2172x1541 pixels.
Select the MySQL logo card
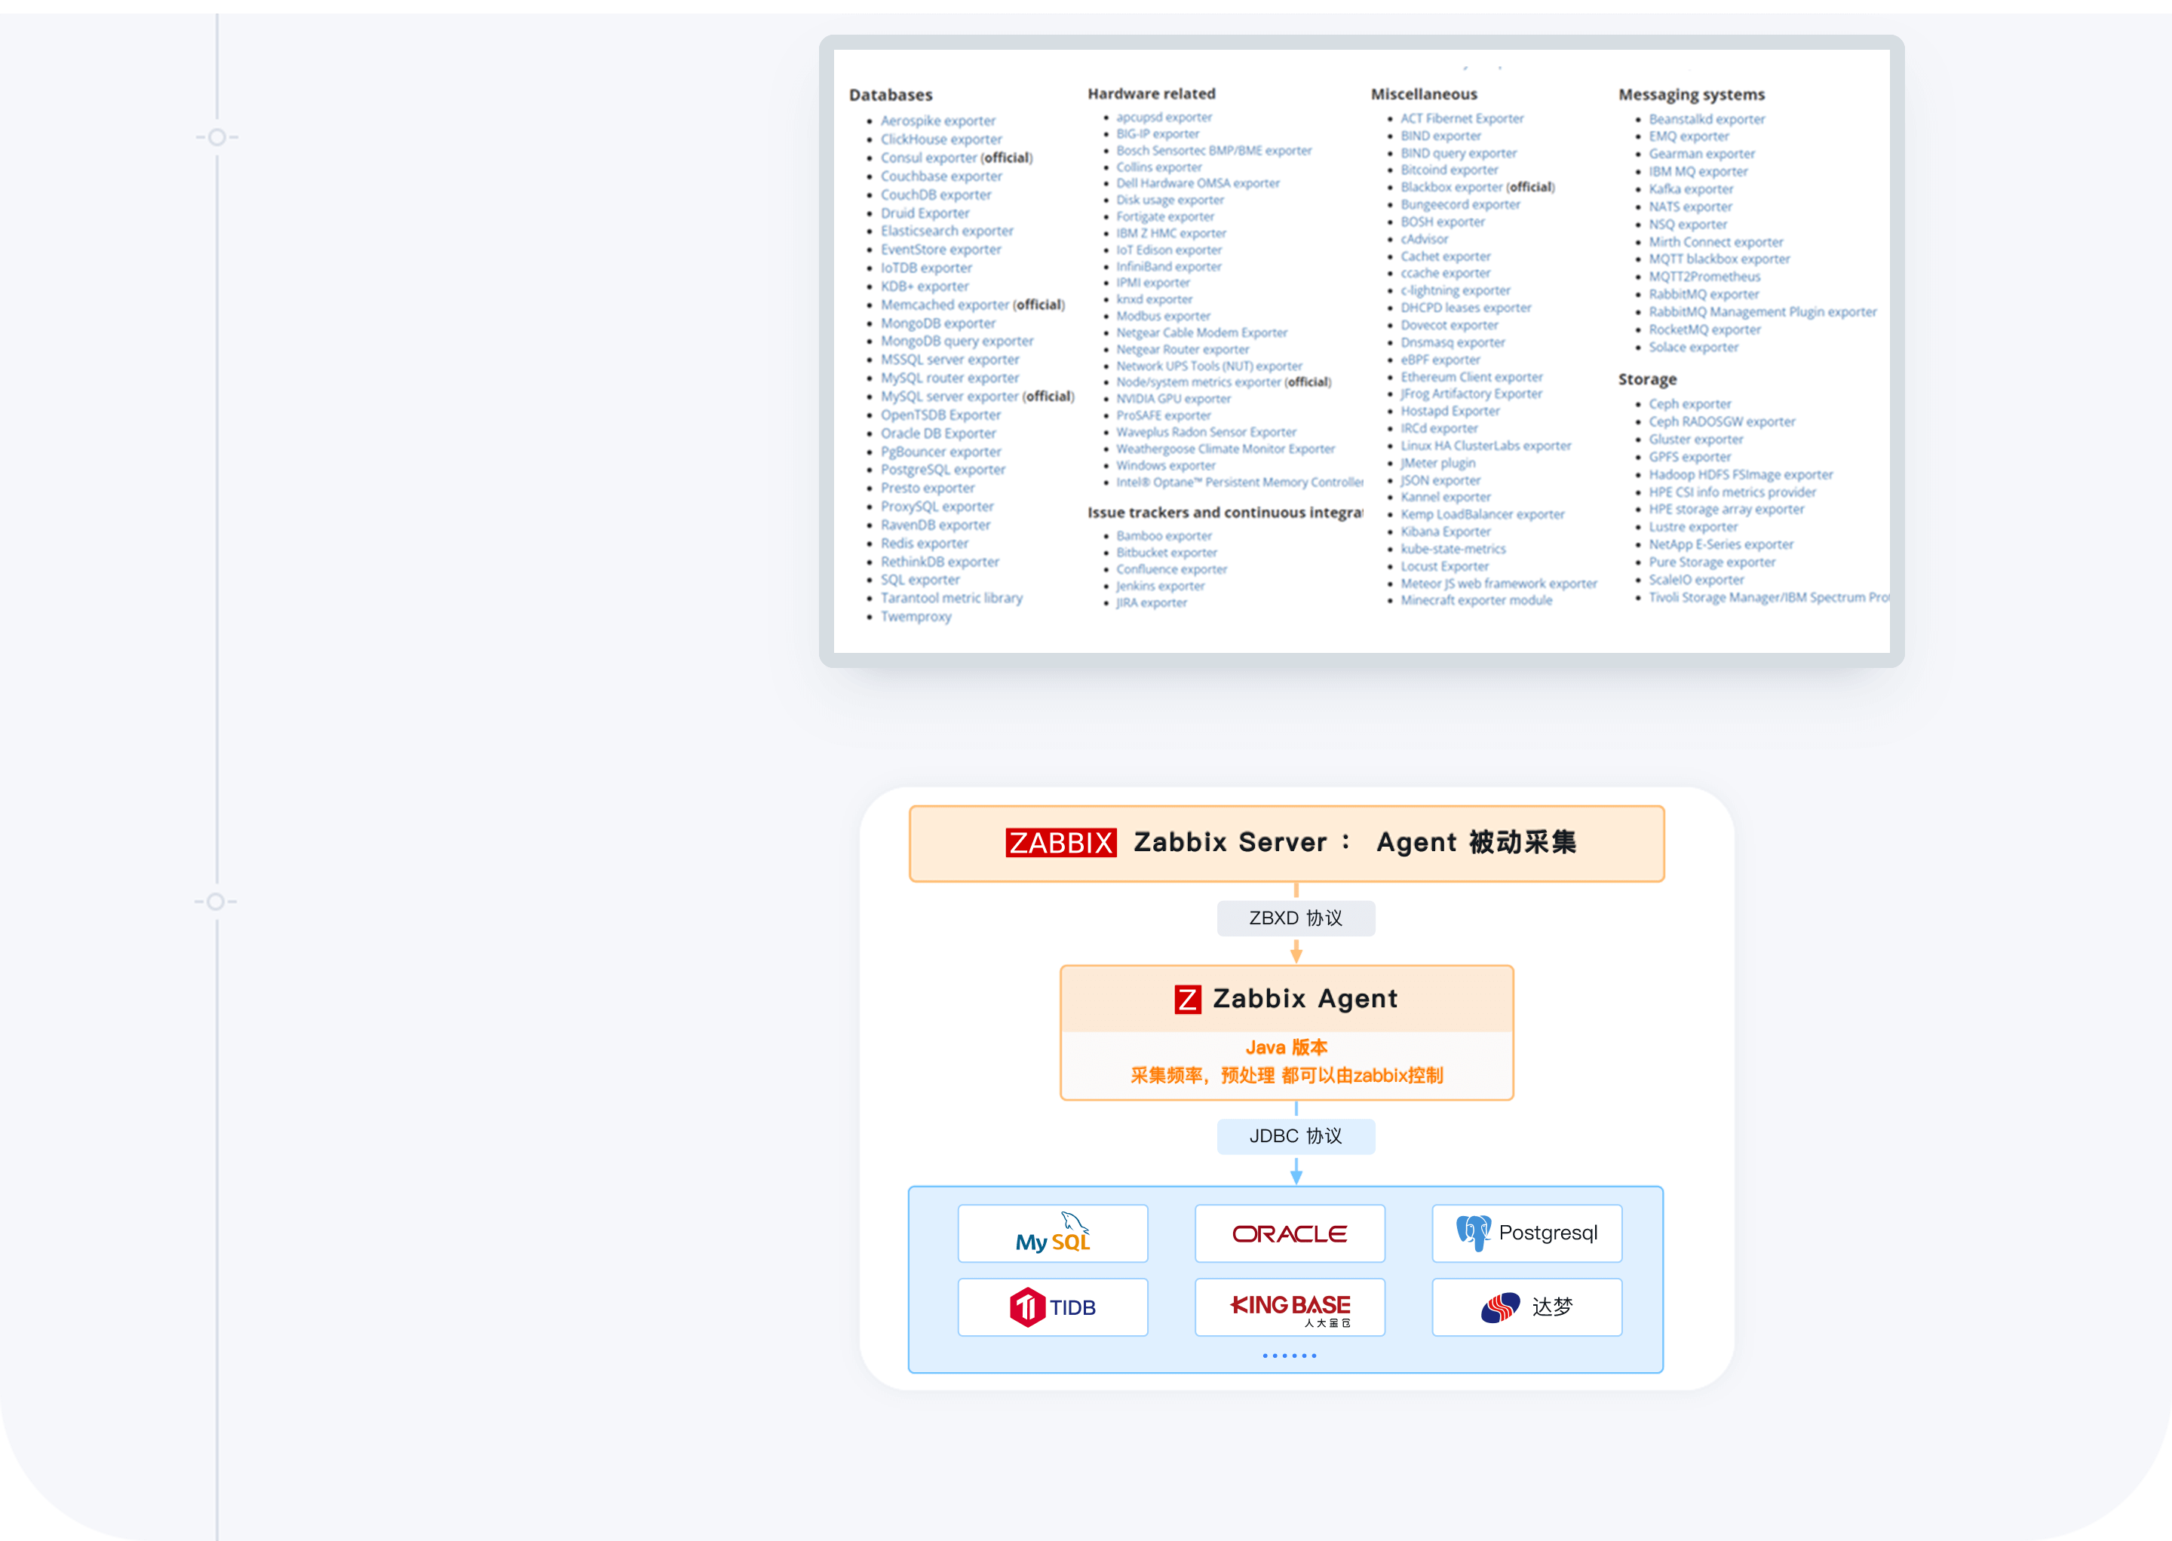pyautogui.click(x=1053, y=1233)
